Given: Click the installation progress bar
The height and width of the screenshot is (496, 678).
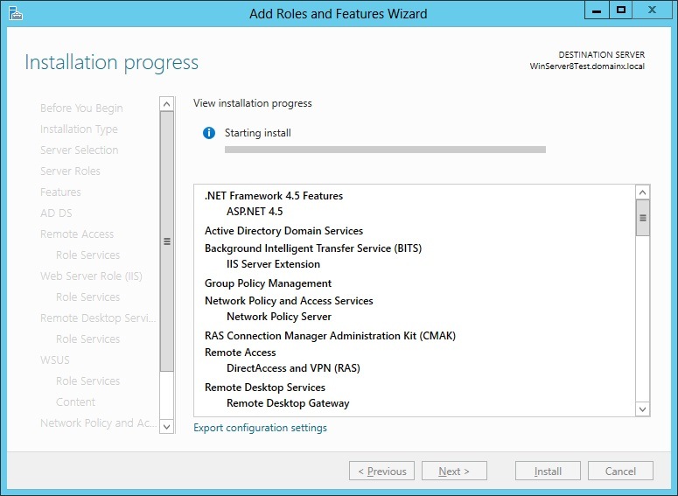Looking at the screenshot, I should tap(385, 150).
